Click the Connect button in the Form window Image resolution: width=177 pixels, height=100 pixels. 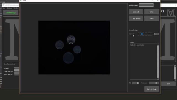[136, 12]
